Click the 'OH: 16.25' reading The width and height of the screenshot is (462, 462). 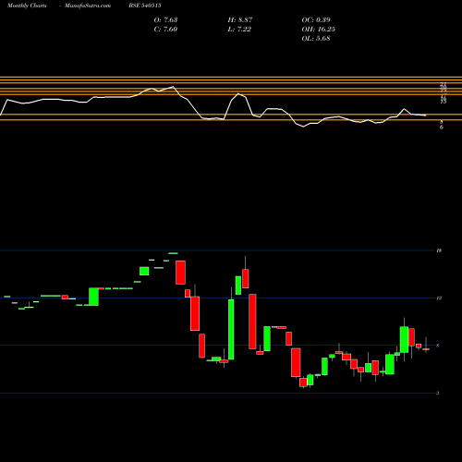(x=319, y=30)
